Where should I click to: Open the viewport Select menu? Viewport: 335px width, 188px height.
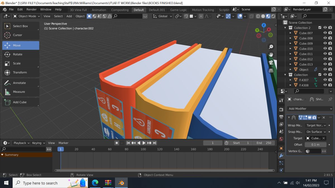point(58,16)
